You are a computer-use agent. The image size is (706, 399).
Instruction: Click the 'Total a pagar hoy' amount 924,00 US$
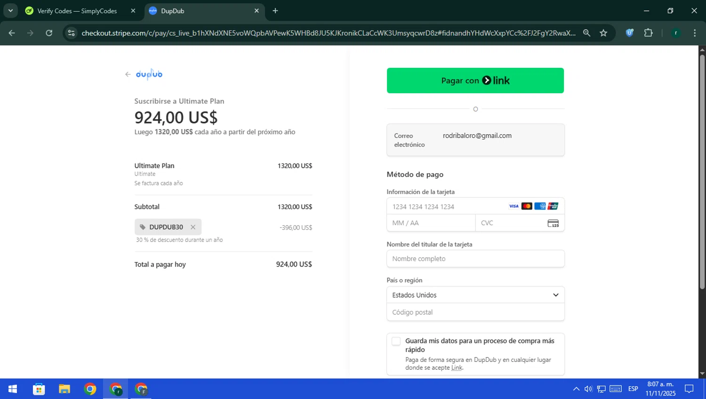294,264
